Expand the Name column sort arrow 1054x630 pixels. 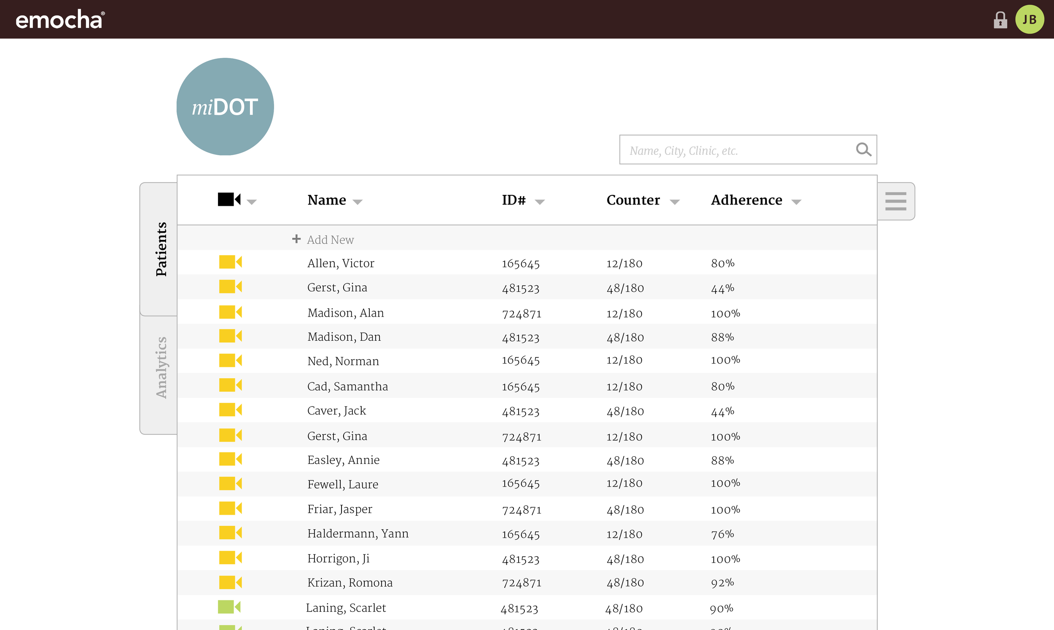coord(358,202)
